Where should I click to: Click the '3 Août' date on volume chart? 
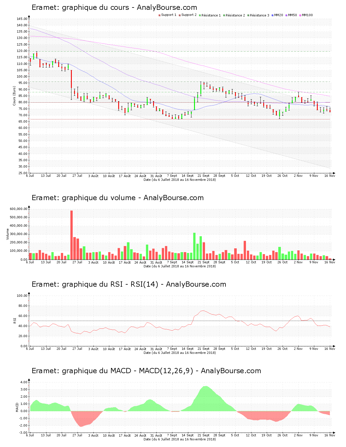pos(93,262)
